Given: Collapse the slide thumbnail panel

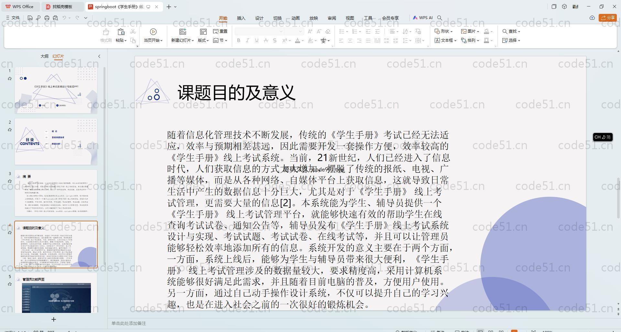Looking at the screenshot, I should (x=99, y=56).
